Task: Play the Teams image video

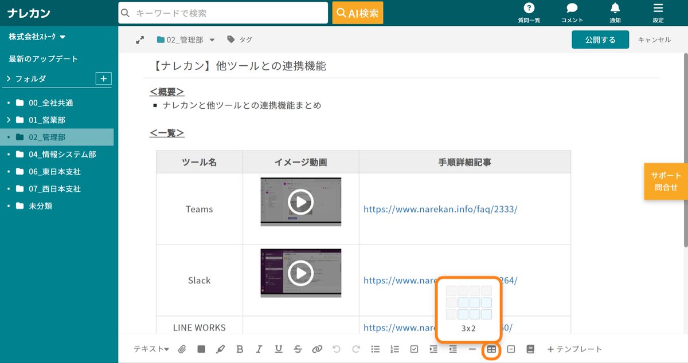Action: pyautogui.click(x=301, y=202)
